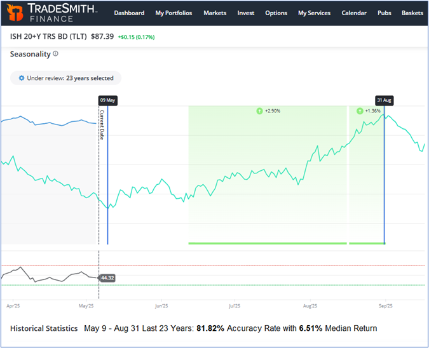The image size is (429, 348).
Task: Click the Jun'25 axis label
Action: click(x=161, y=306)
